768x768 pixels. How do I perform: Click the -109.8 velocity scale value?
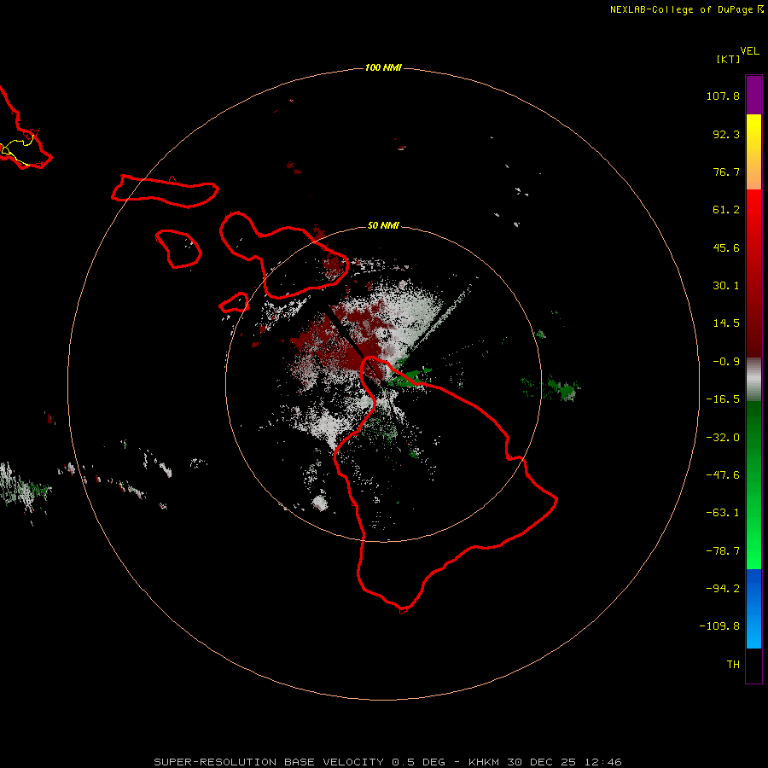(719, 626)
